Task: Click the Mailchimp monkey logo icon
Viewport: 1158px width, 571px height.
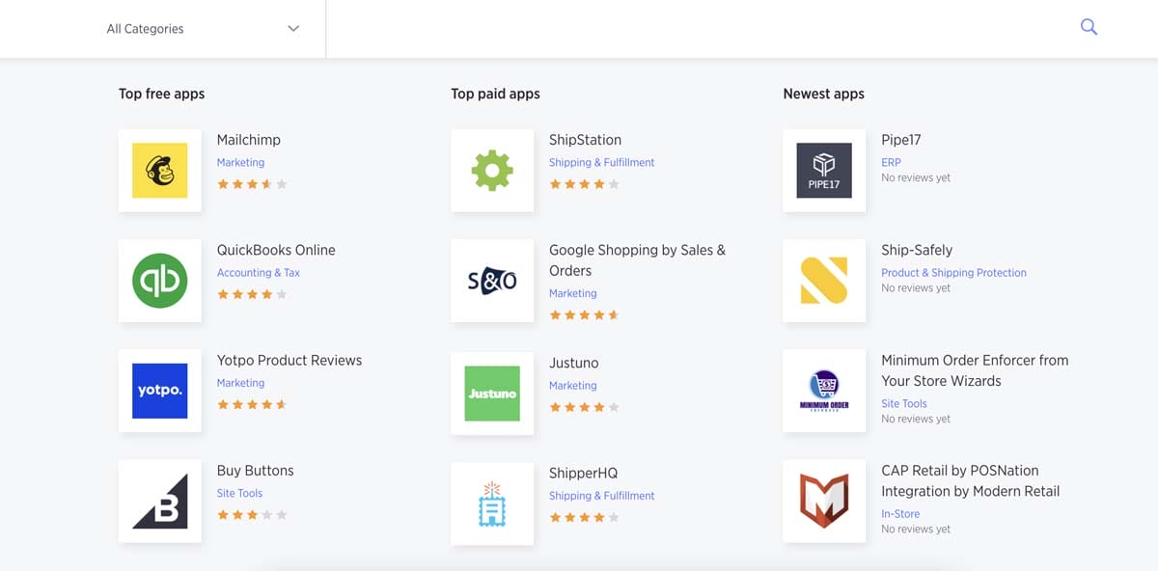Action: pos(159,171)
